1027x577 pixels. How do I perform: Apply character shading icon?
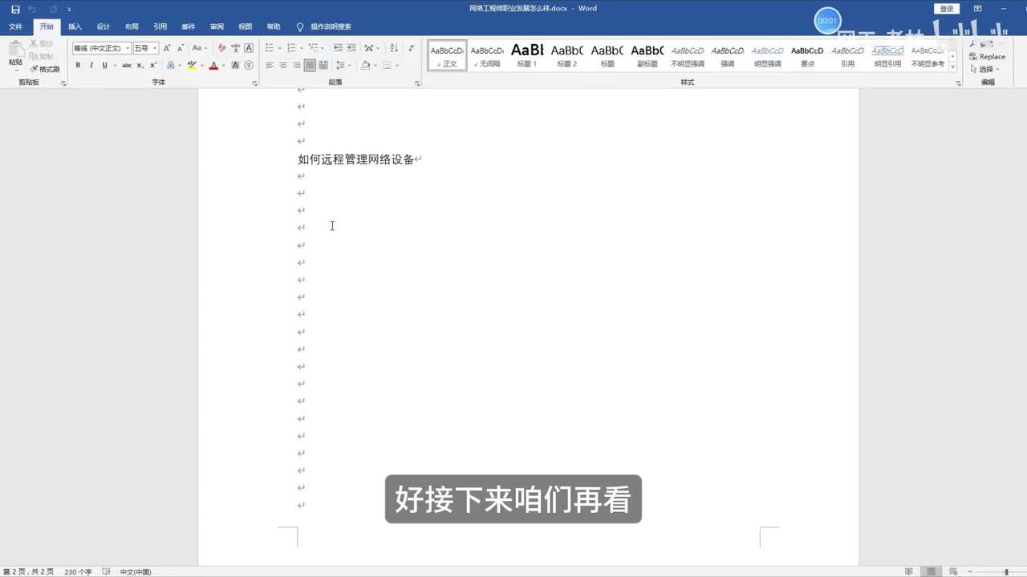[x=236, y=65]
